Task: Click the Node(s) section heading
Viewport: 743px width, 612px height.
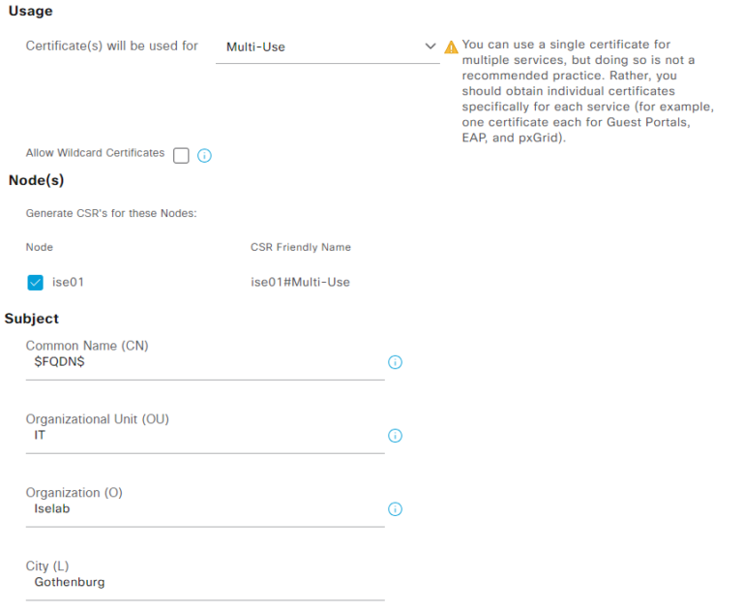Action: [36, 180]
